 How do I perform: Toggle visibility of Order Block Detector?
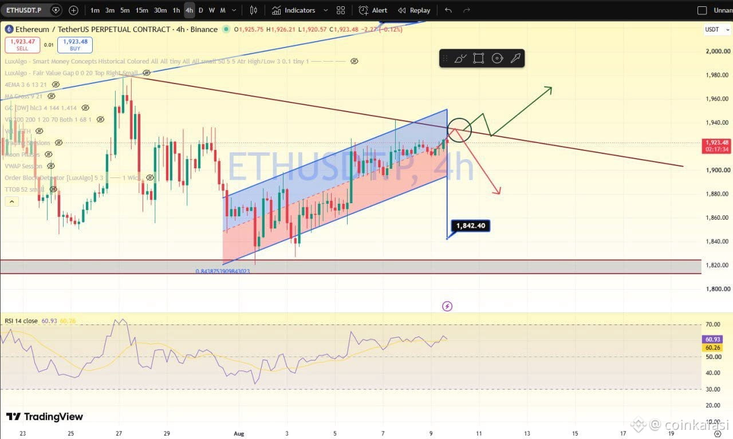(x=149, y=178)
